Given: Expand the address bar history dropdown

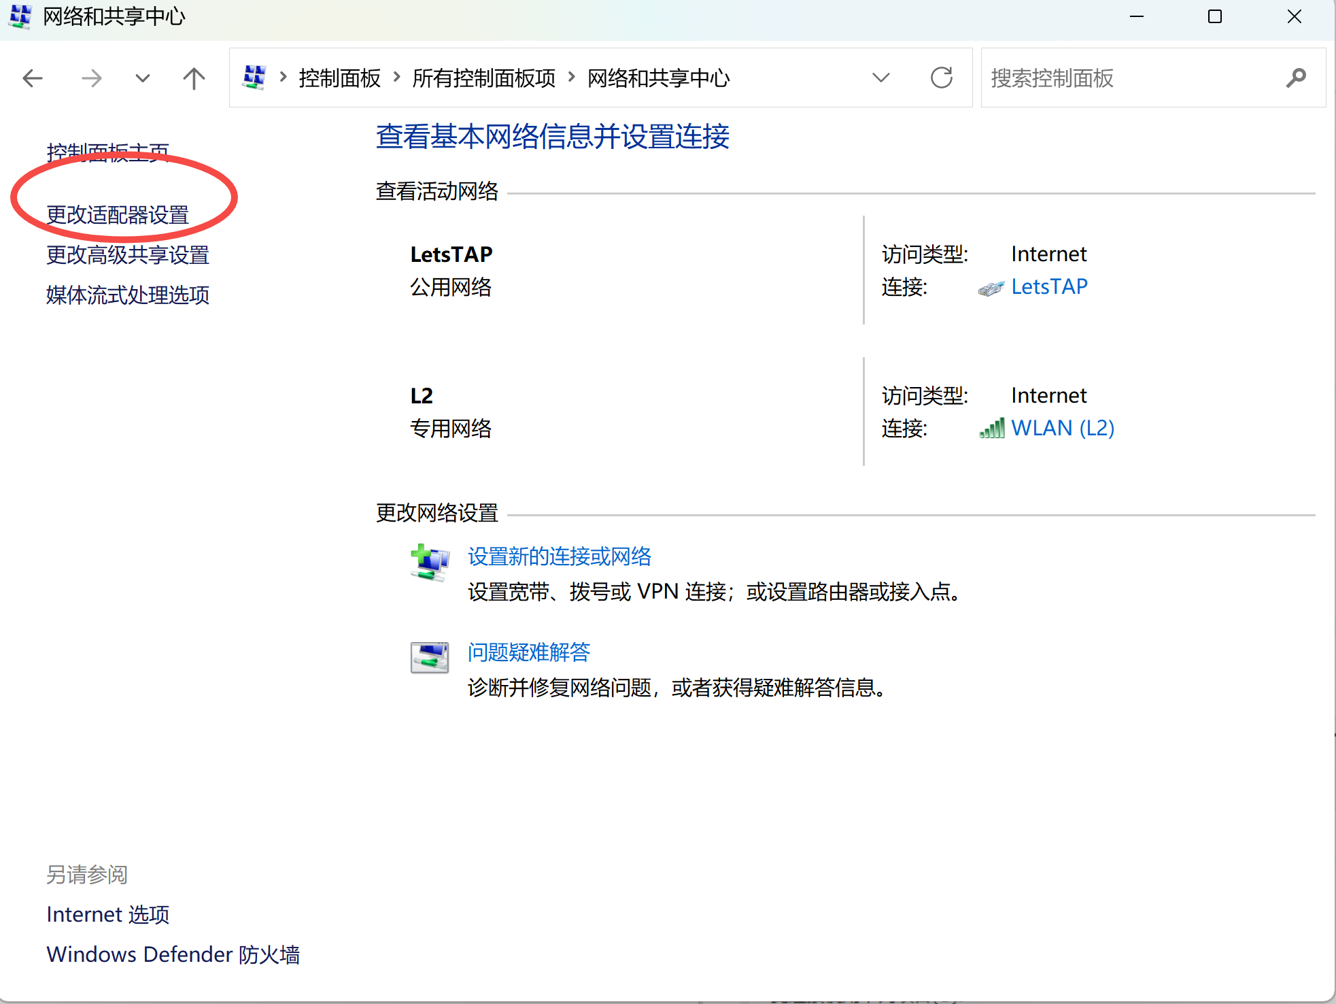Looking at the screenshot, I should (x=880, y=78).
